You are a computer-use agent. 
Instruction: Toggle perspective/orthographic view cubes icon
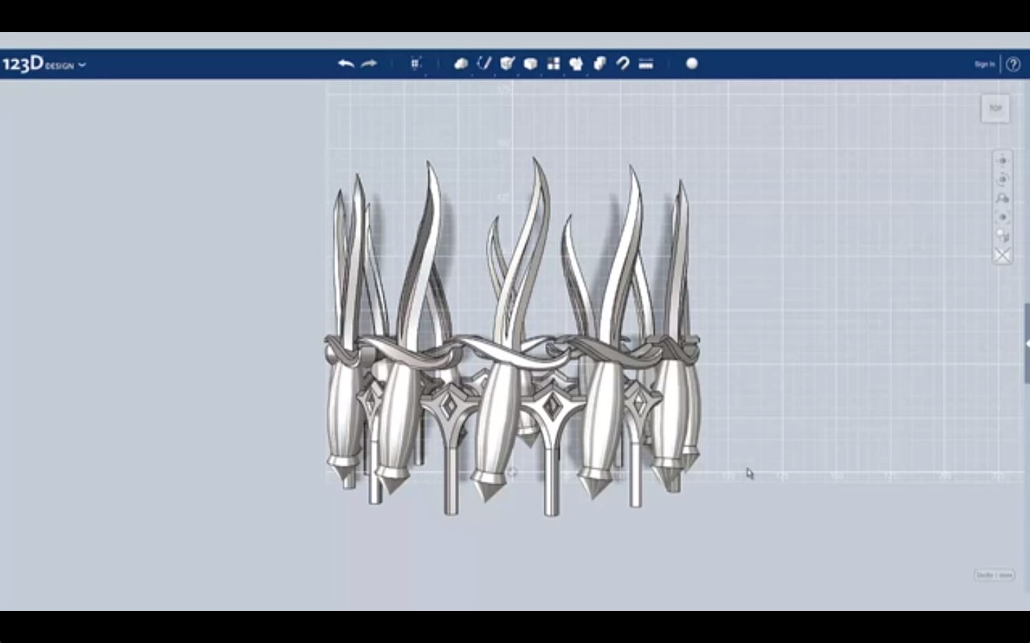1002,236
